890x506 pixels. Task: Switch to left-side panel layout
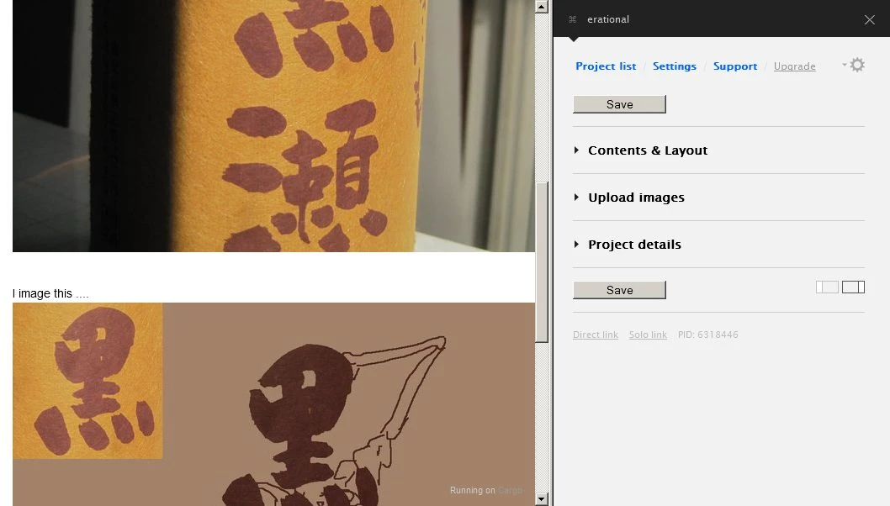point(827,287)
